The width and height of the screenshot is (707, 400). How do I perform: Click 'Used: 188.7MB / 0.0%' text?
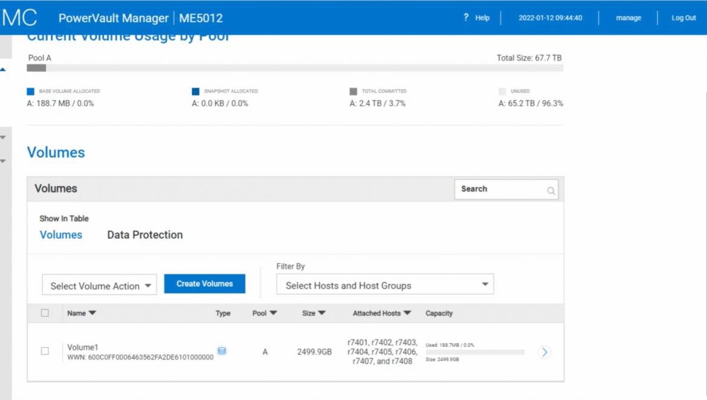450,345
